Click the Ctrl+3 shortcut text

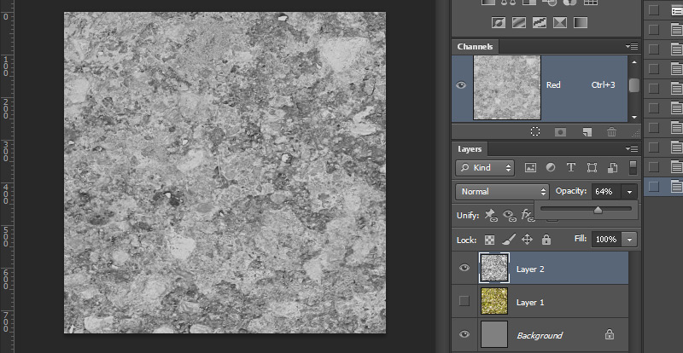coord(604,85)
